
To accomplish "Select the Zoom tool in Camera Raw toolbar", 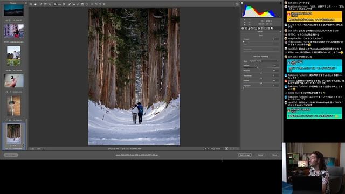I will [x=31, y=4].
